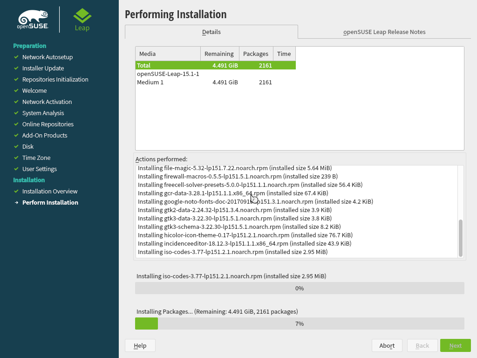The height and width of the screenshot is (358, 477).
Task: Click the incidenceeditor log entry
Action: tap(245, 243)
